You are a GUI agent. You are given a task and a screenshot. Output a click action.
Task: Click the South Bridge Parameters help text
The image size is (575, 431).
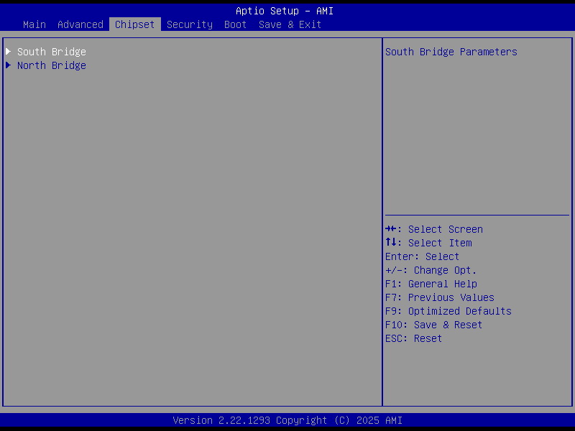[x=451, y=52]
